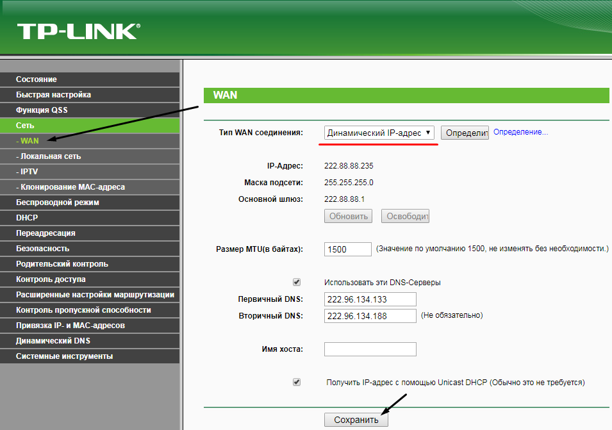This screenshot has width=612, height=430.
Task: Click the MTU default value note
Action: 492,249
